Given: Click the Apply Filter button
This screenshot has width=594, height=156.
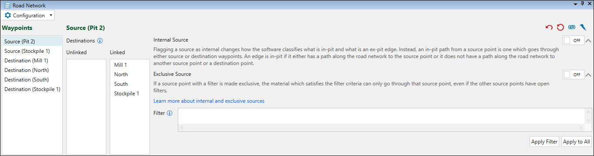Looking at the screenshot, I should tap(544, 141).
